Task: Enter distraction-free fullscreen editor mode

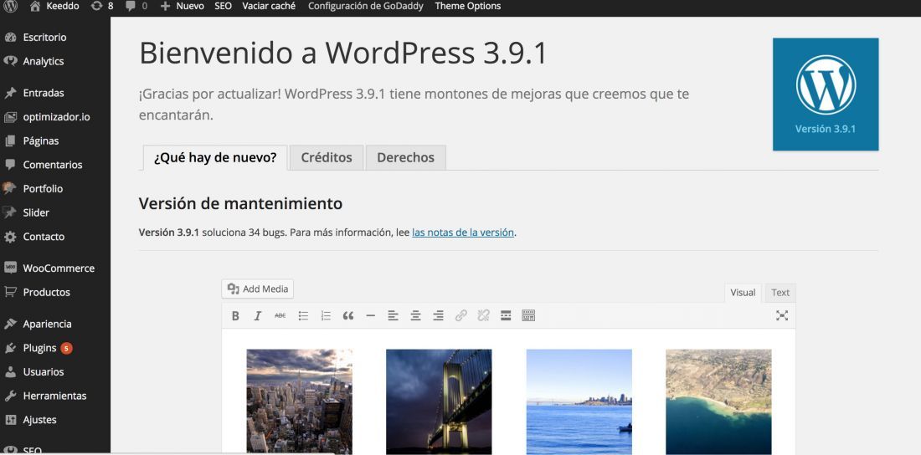Action: click(x=782, y=315)
